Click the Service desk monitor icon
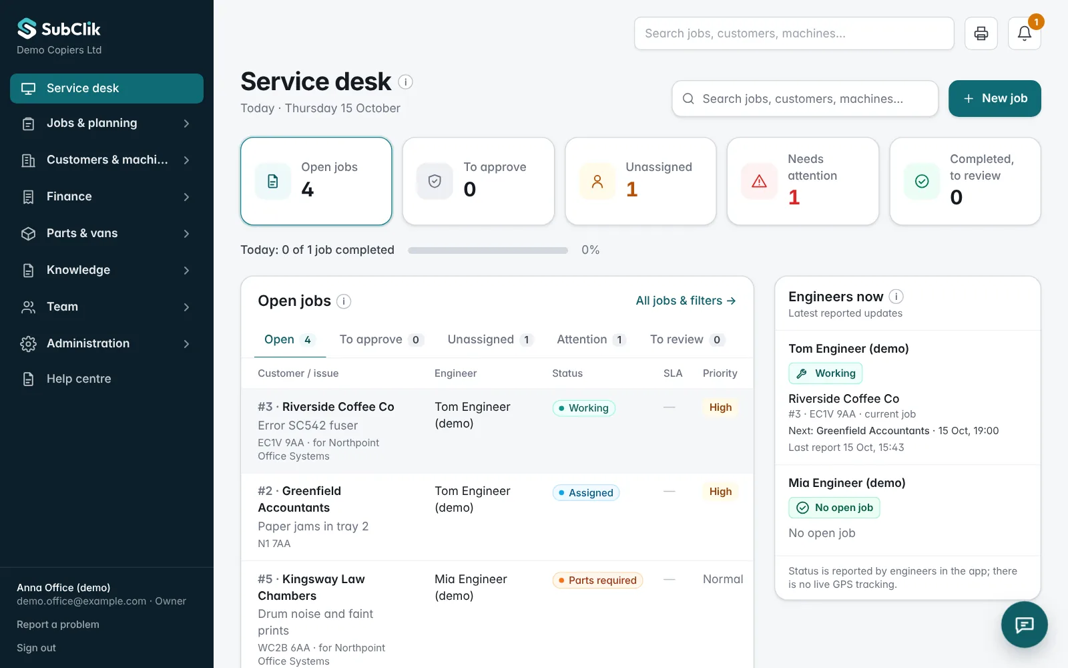 [28, 88]
